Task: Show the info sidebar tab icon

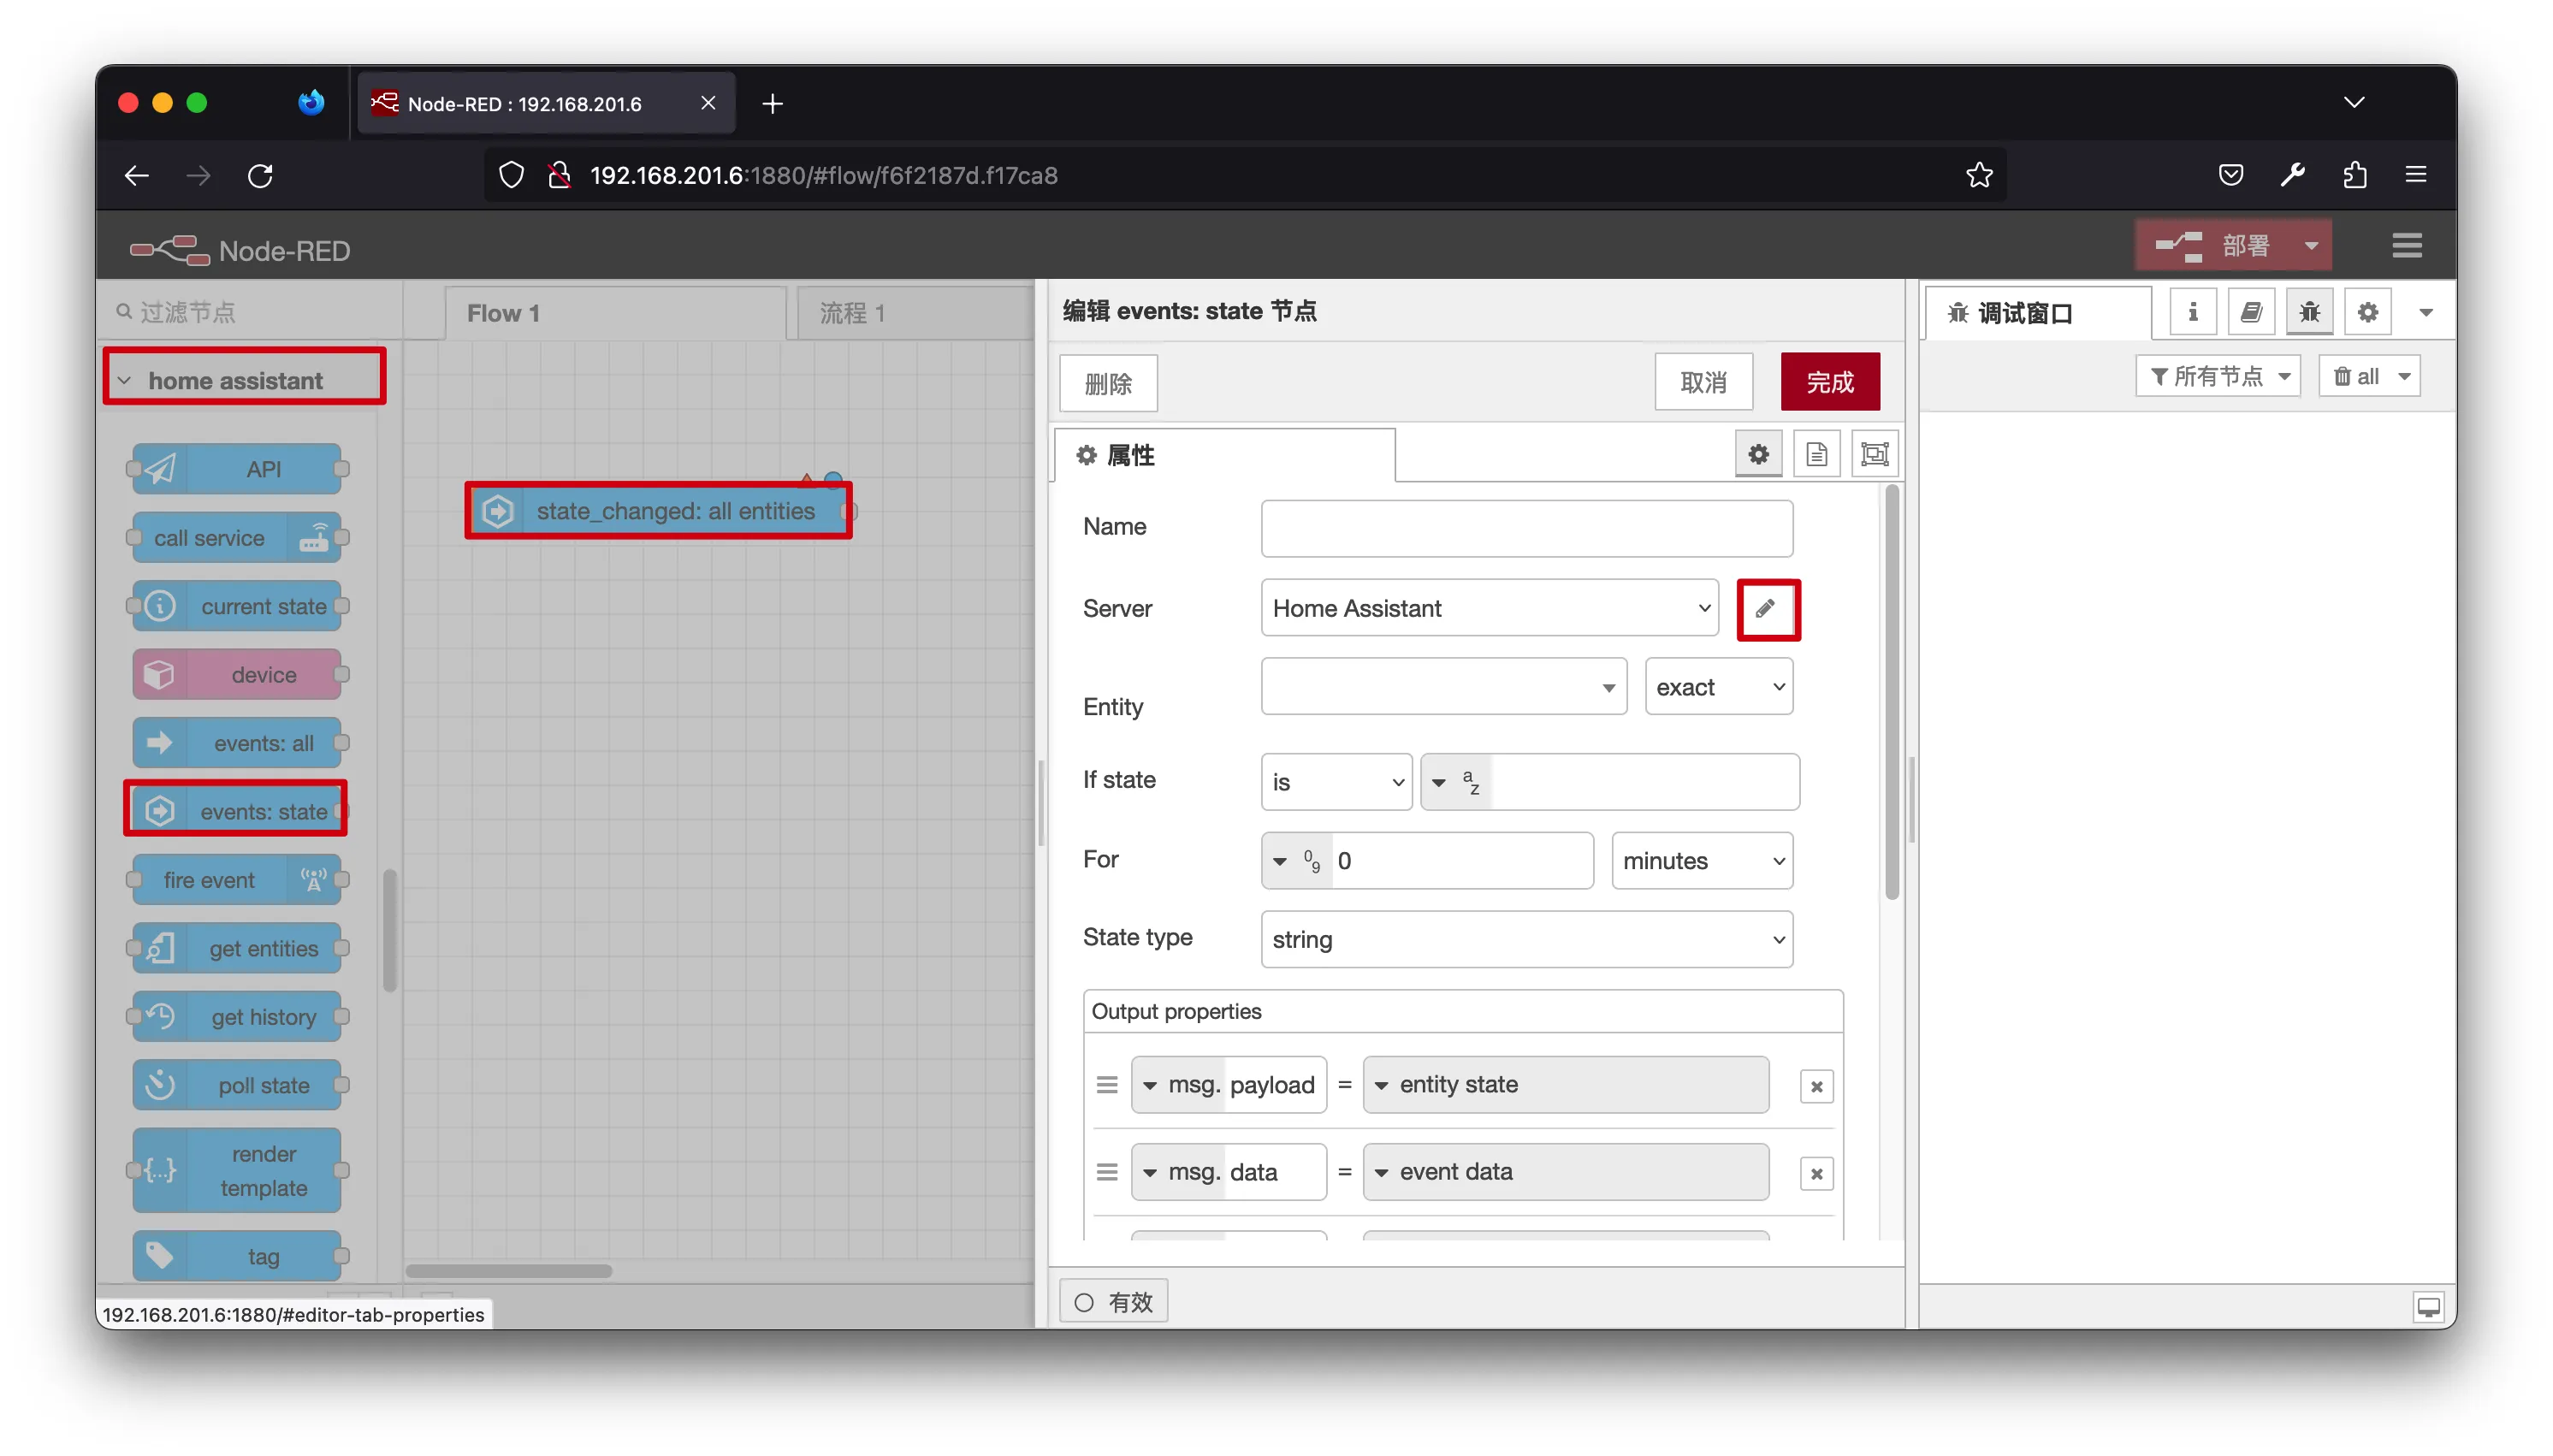Action: coord(2192,312)
